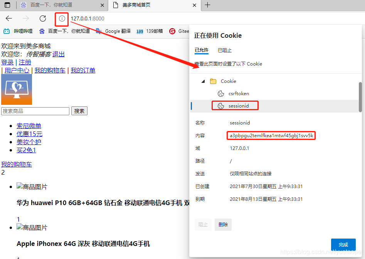Select the 美多商城首页 tab
Screen dimensions: 365x259
coord(155,5)
